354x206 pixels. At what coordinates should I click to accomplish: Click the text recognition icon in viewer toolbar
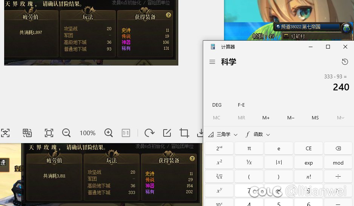[5, 133]
